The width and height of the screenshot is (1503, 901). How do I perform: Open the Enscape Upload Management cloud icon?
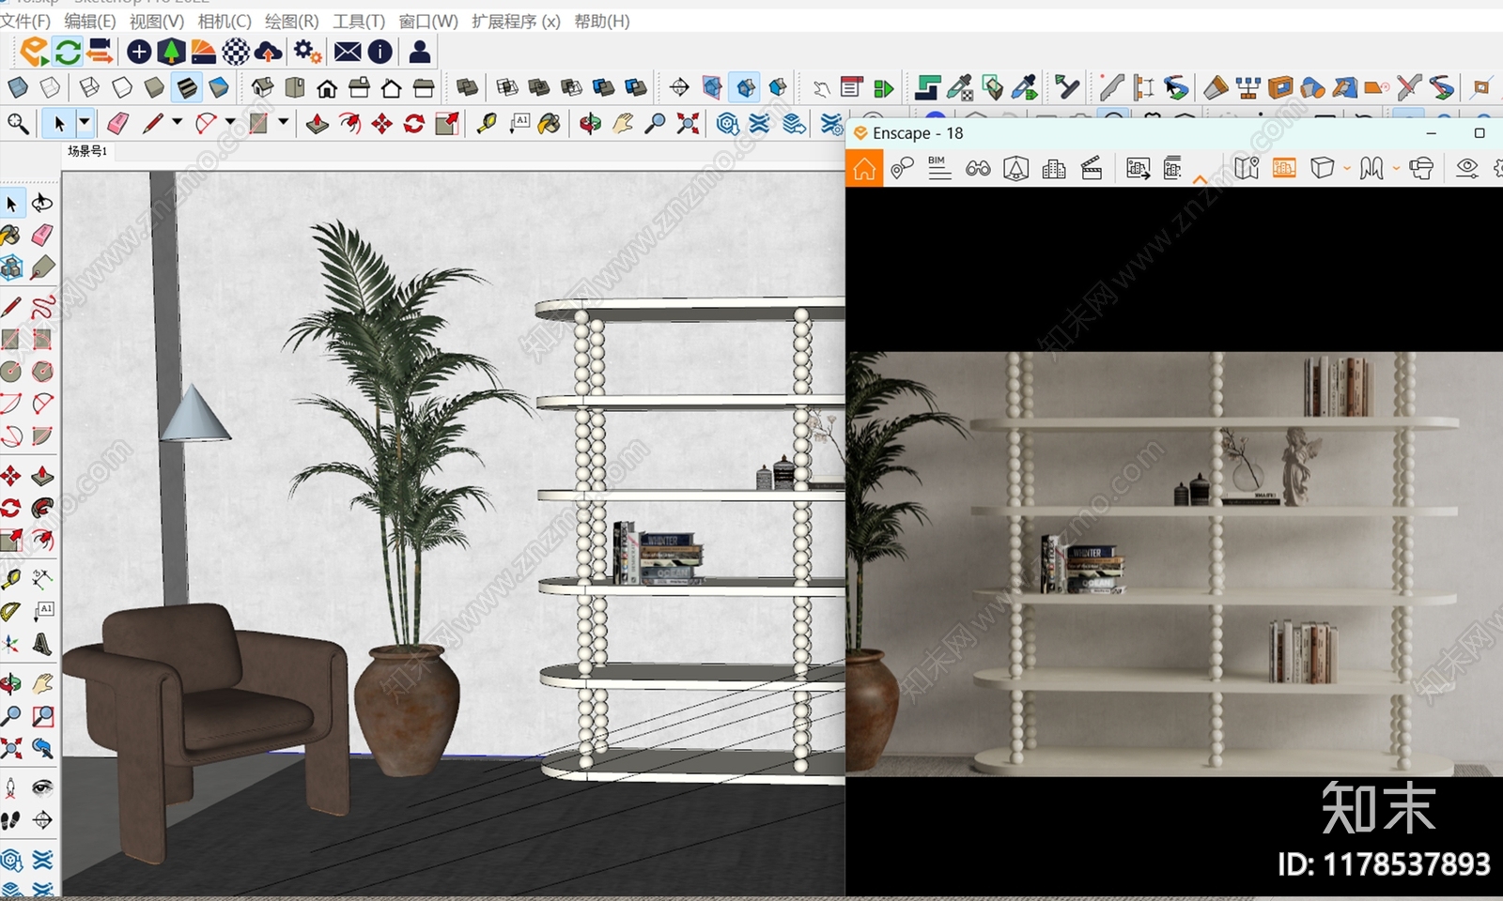(268, 52)
